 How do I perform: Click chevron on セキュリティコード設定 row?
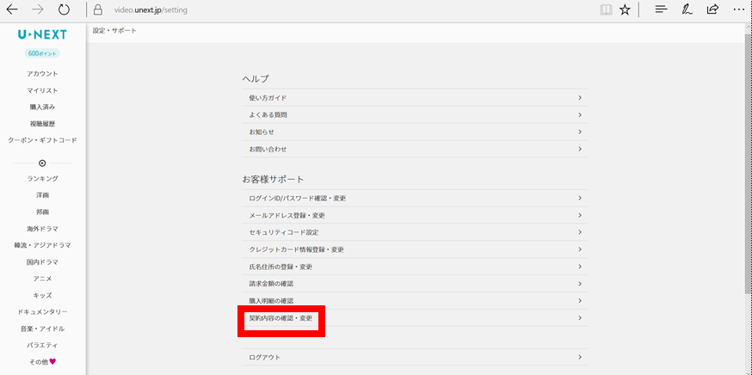click(580, 232)
